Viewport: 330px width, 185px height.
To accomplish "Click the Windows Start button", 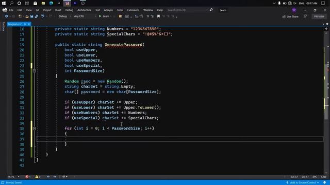I will coord(4,3).
